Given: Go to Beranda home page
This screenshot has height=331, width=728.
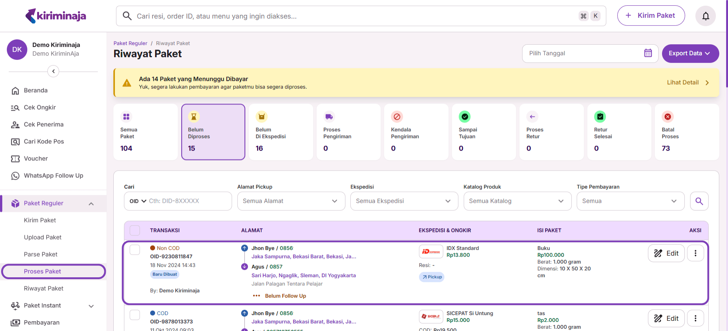Looking at the screenshot, I should [36, 90].
